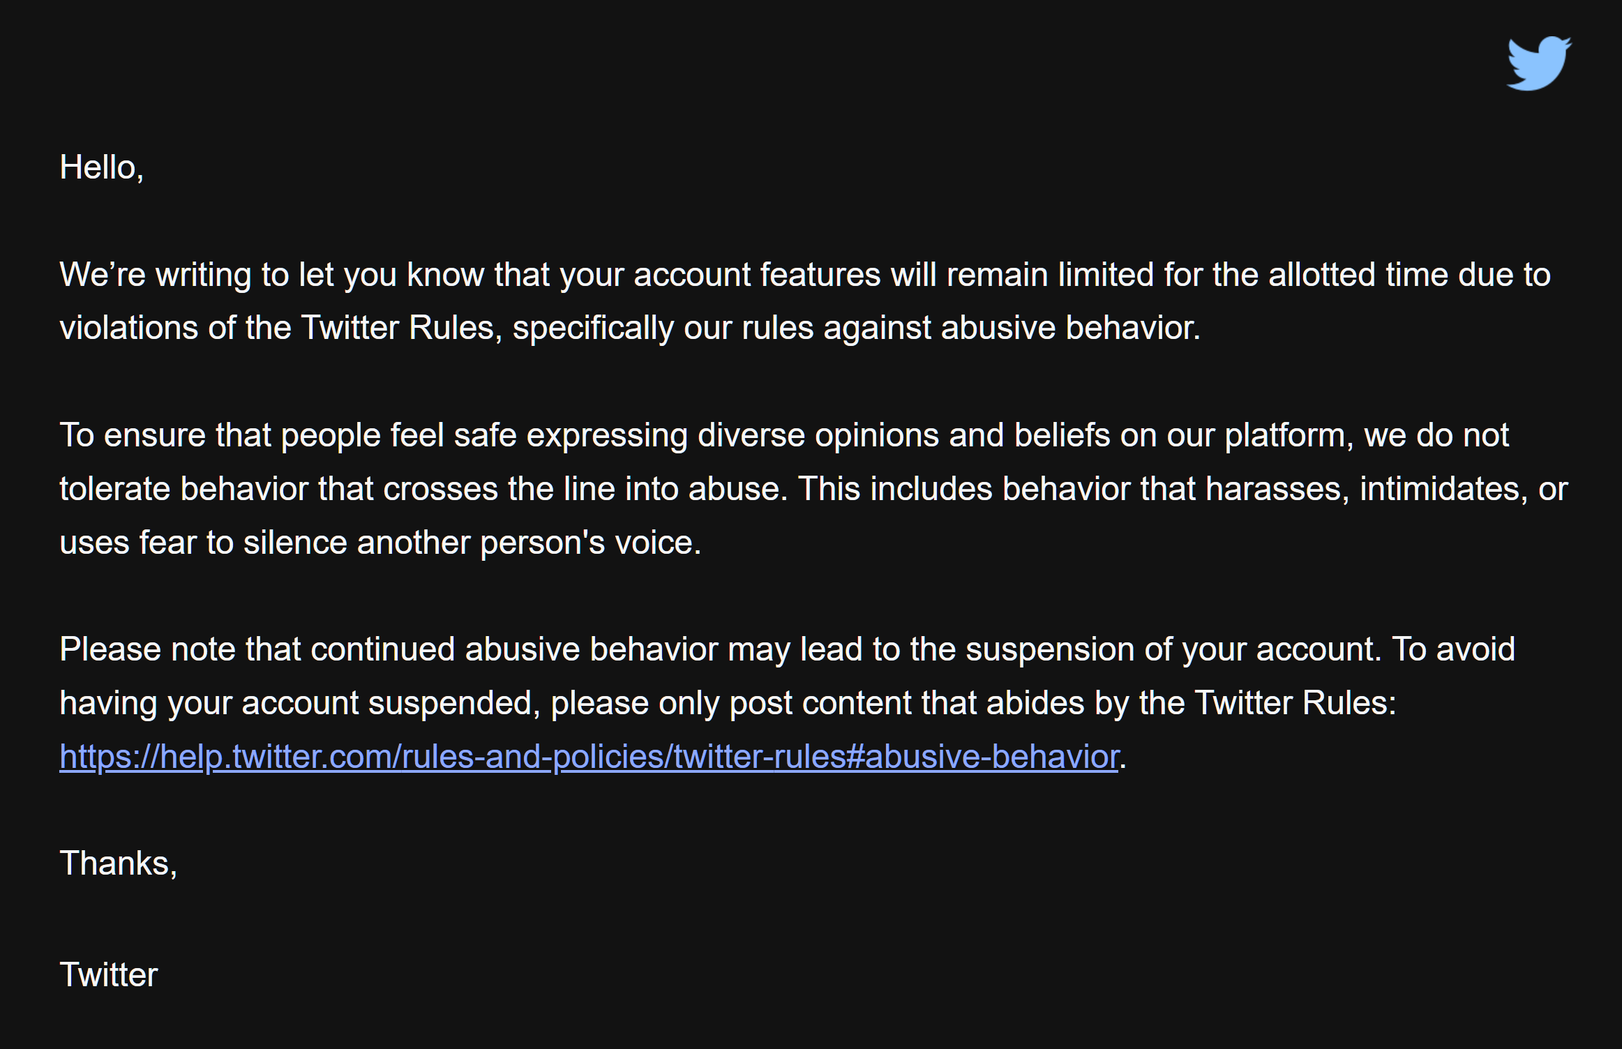Click 'Twitter Rules:' right before the link
The image size is (1622, 1049).
[x=1296, y=703]
